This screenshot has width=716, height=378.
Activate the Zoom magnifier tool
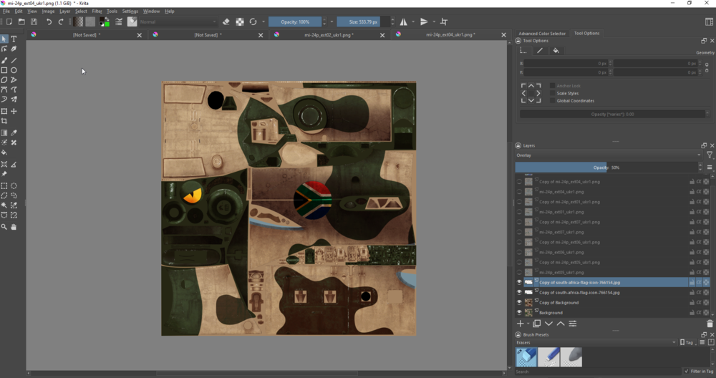pos(4,227)
